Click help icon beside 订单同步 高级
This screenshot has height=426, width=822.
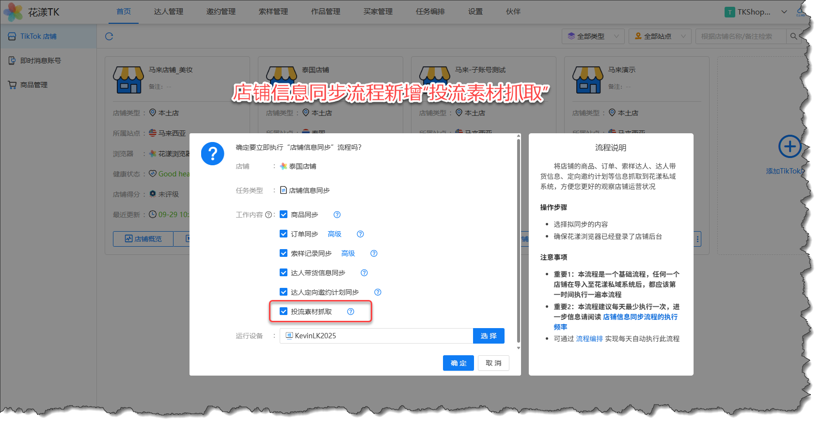360,234
